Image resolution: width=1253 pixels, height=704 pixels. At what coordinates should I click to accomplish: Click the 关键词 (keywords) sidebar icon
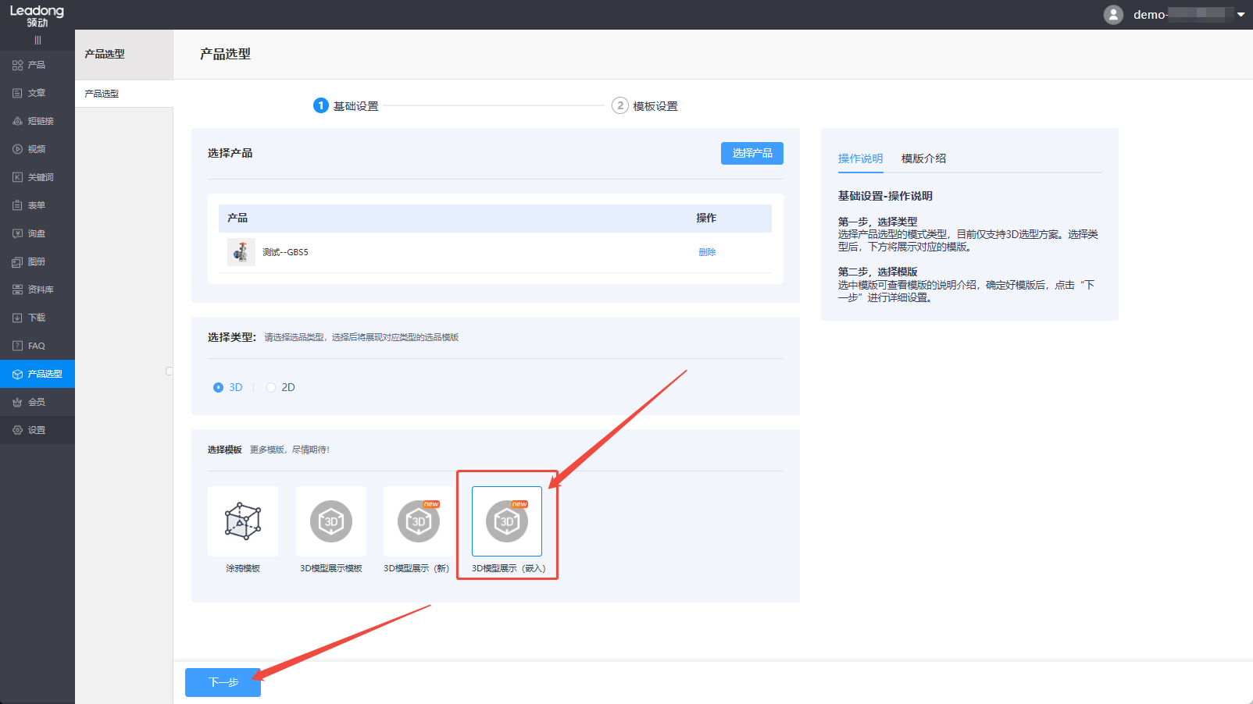(17, 177)
